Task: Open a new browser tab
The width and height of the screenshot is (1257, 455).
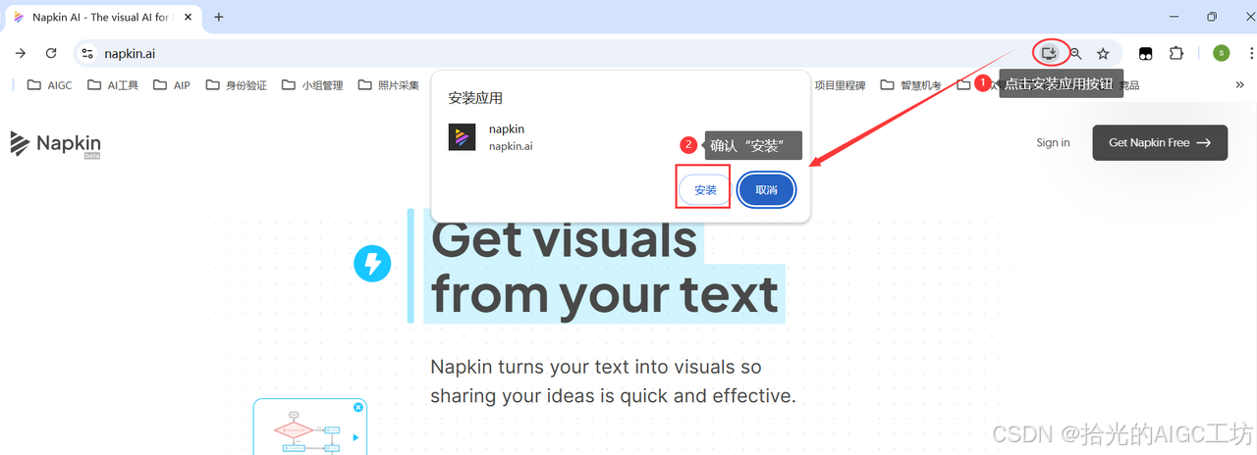Action: pyautogui.click(x=219, y=17)
